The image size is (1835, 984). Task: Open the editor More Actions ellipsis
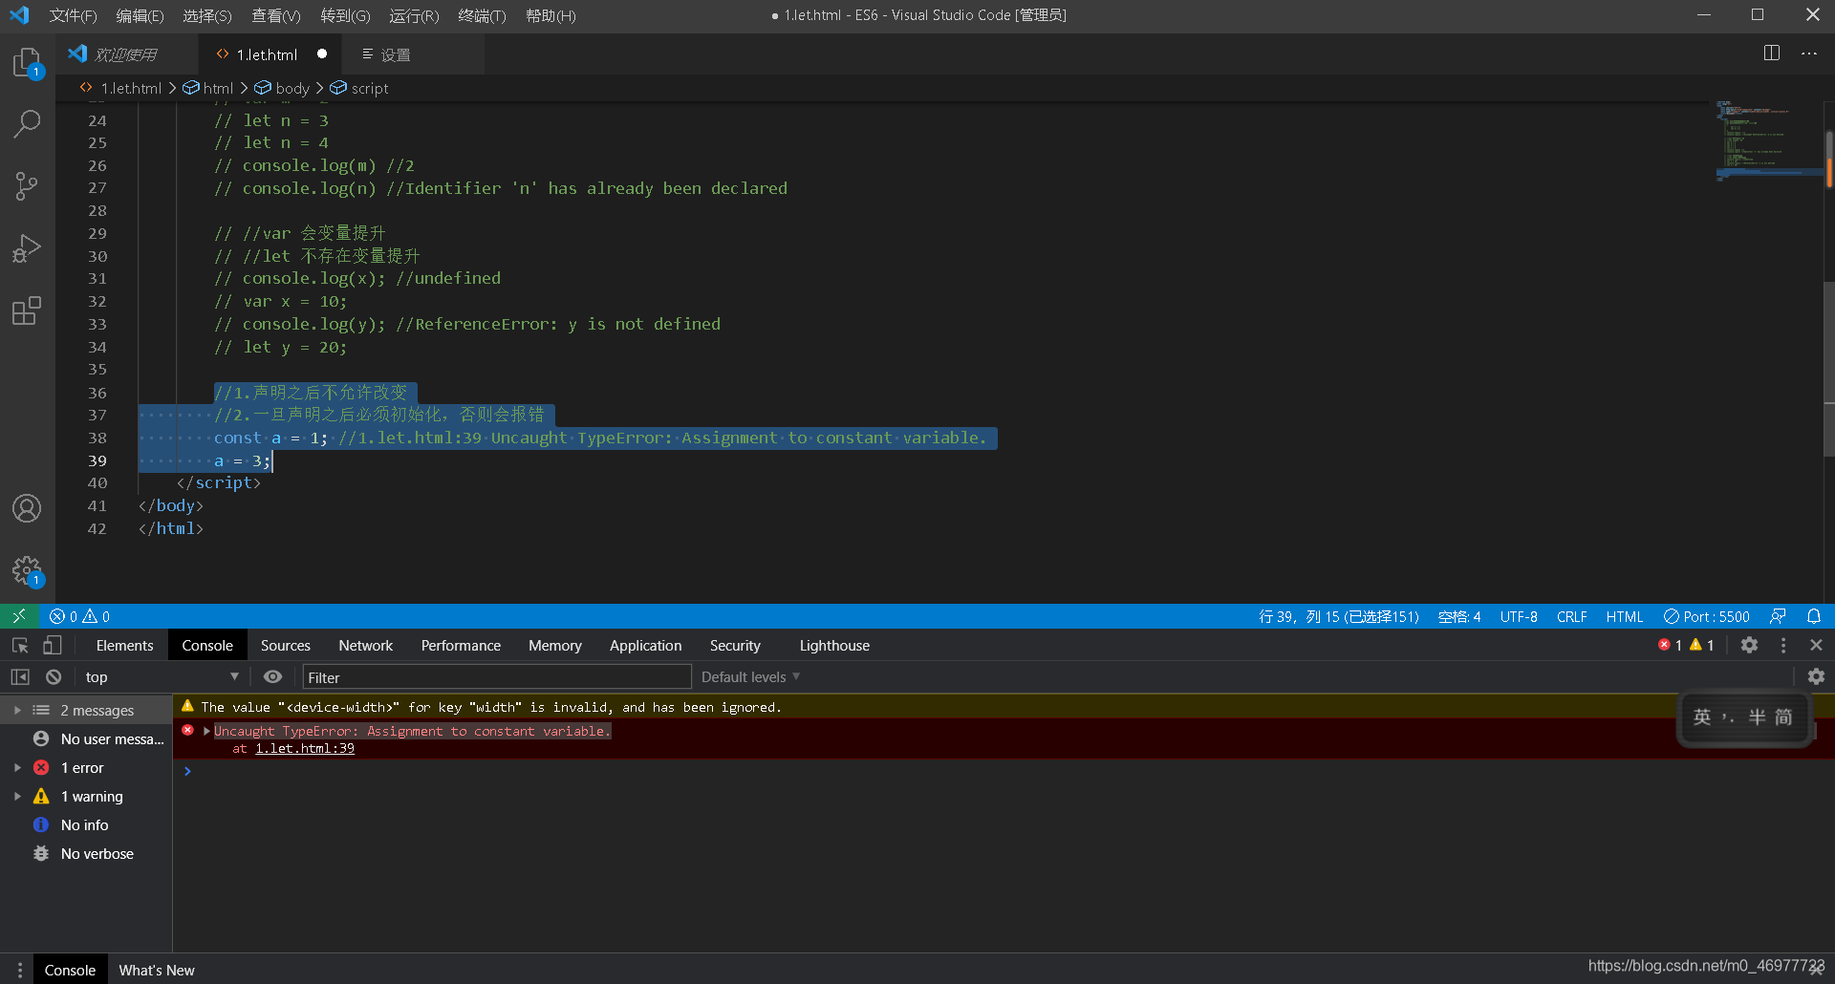pos(1809,53)
